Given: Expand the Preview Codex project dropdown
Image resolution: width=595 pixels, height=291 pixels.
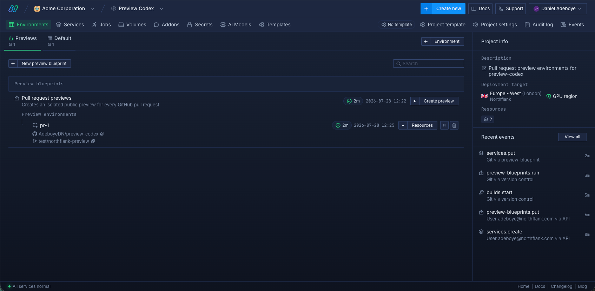Looking at the screenshot, I should (x=161, y=9).
